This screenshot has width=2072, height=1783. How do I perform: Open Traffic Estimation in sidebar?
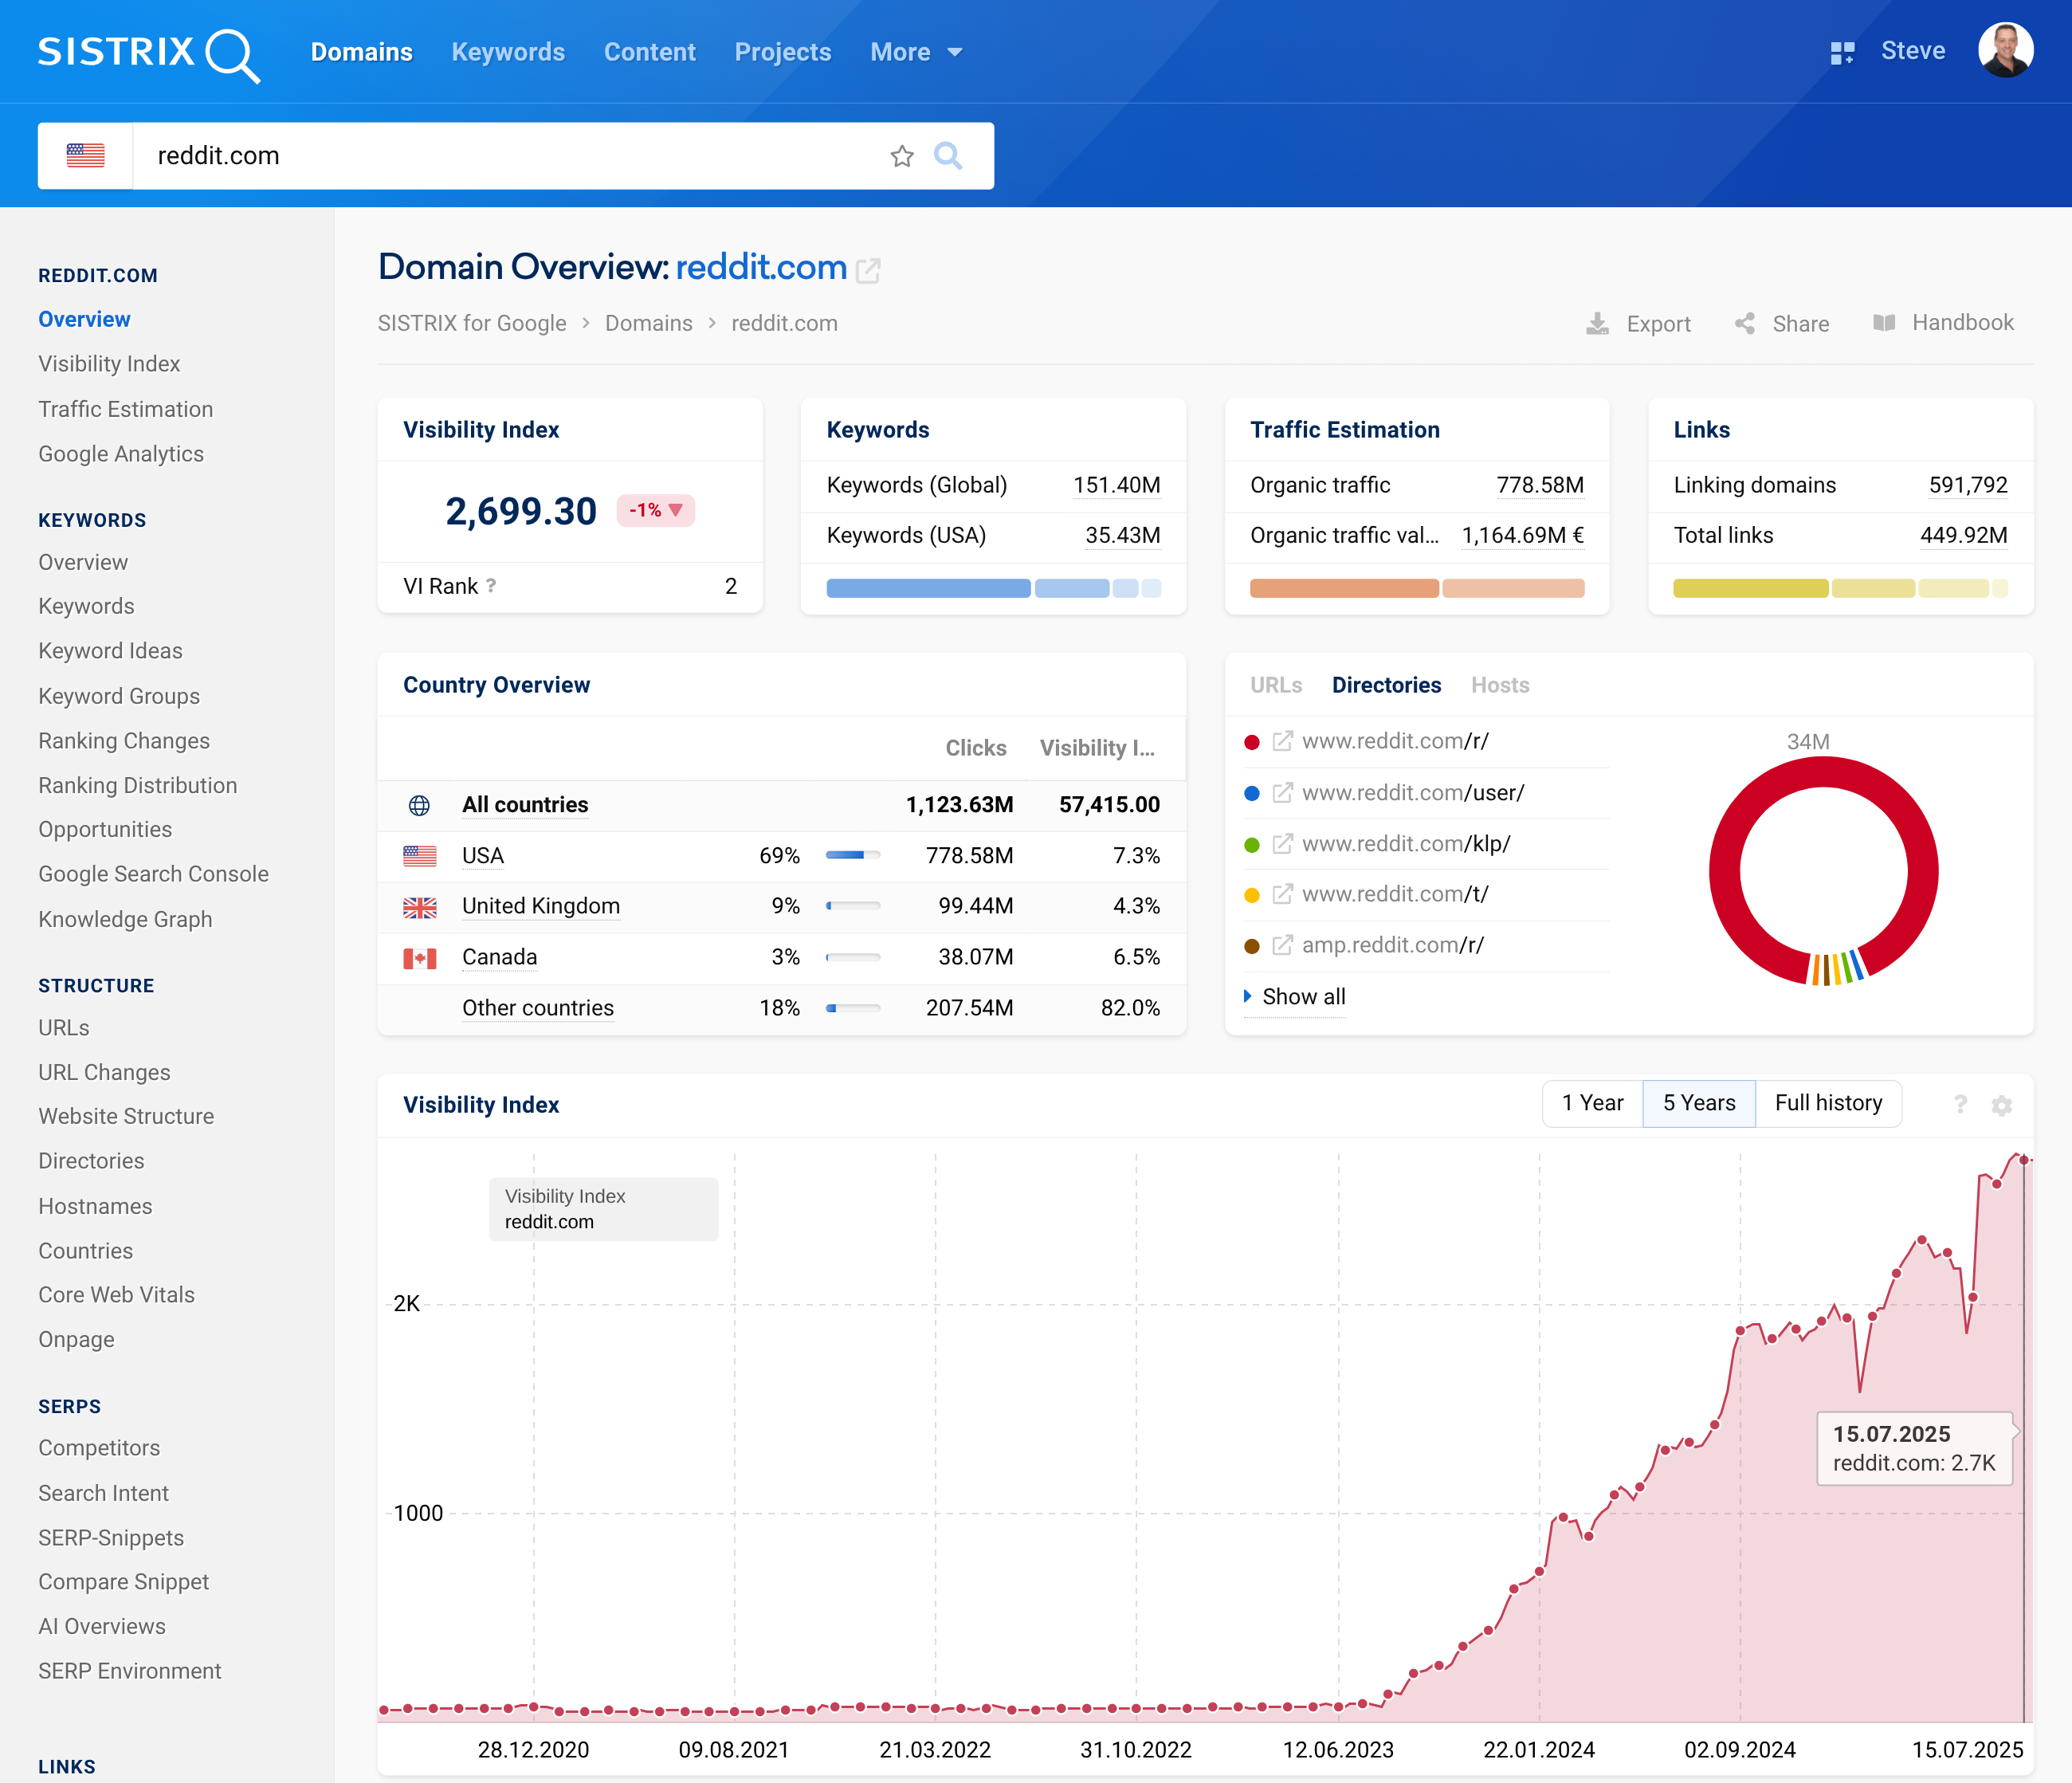point(126,409)
